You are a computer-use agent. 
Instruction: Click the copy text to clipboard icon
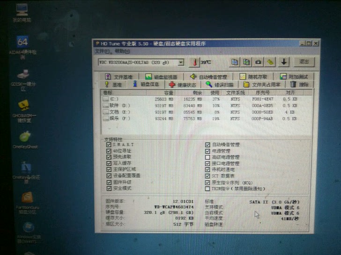[x=234, y=62]
